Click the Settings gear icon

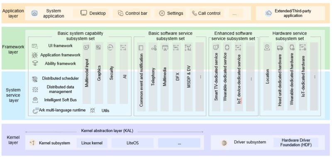click(162, 13)
